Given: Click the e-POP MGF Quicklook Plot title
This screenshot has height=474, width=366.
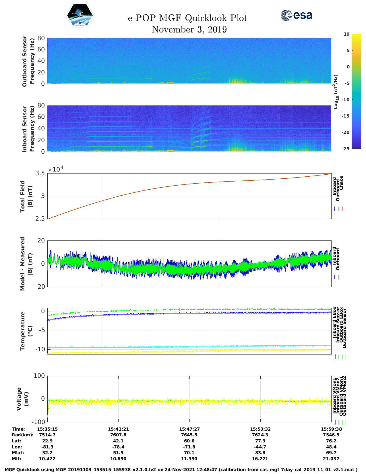Looking at the screenshot, I should (x=187, y=18).
